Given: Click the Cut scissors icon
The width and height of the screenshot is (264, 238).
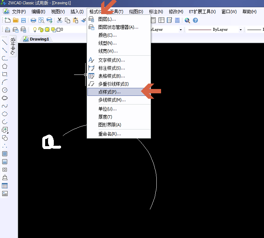Looking at the screenshot, I should [60, 20].
